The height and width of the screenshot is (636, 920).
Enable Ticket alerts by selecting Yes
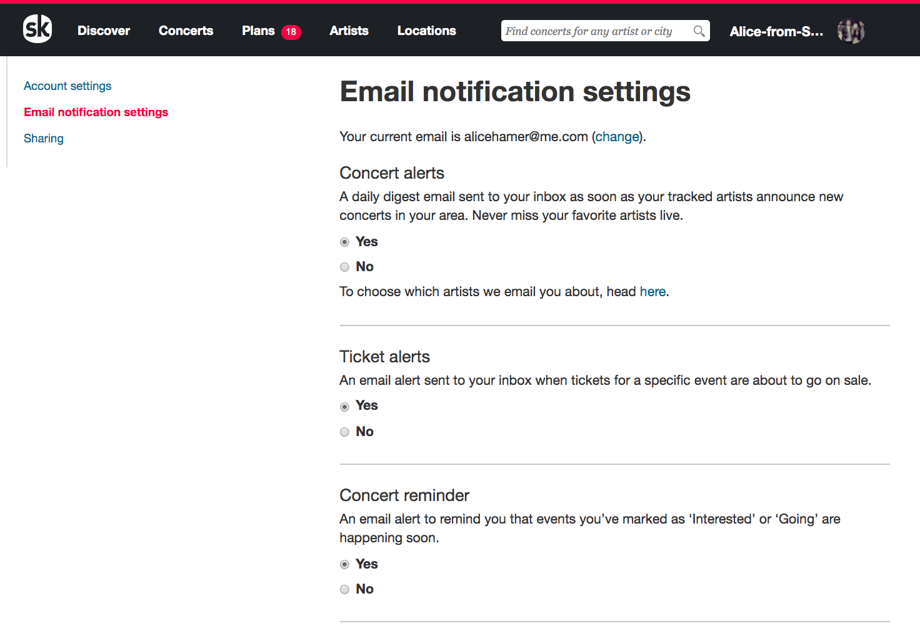(x=344, y=406)
